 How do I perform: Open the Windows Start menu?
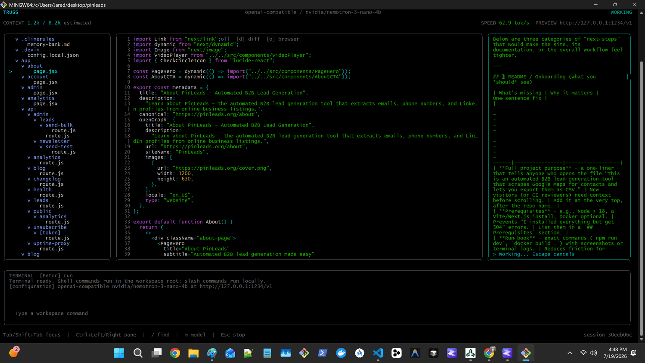119,353
